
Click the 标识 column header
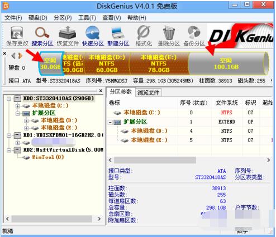point(250,103)
